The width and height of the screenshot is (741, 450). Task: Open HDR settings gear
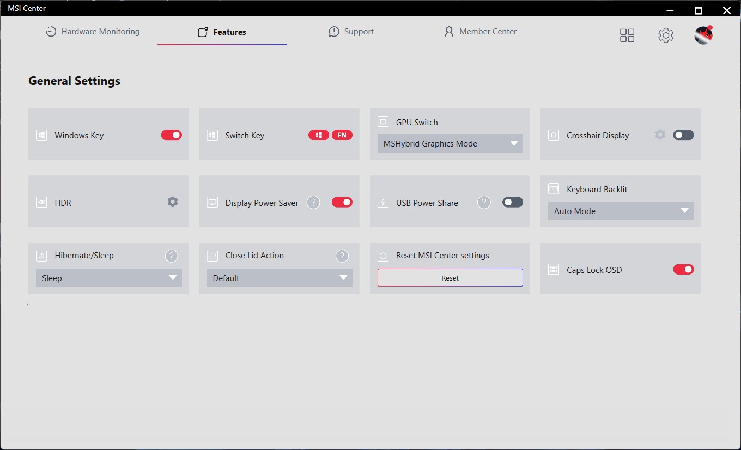coord(173,202)
